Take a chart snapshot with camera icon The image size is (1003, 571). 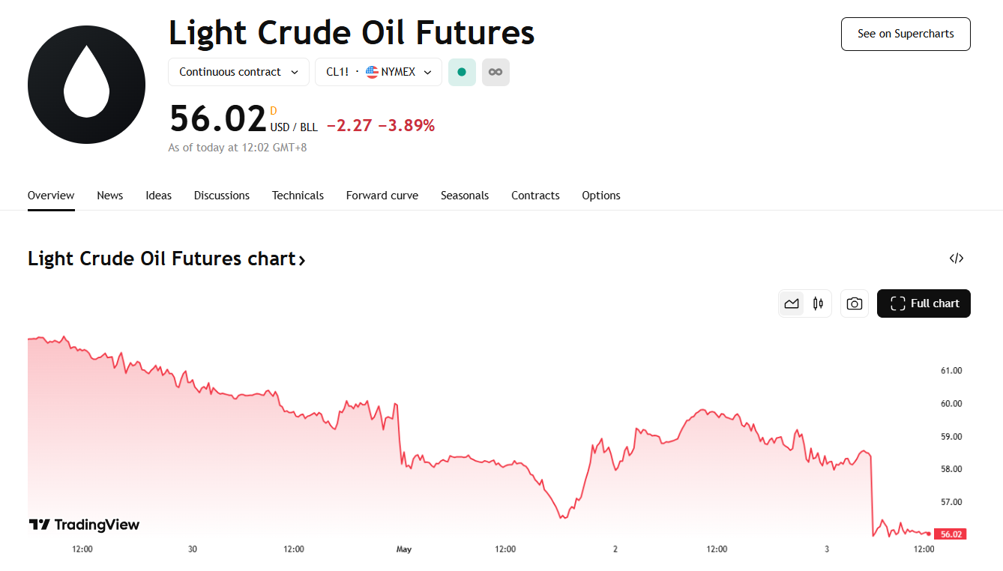click(x=854, y=303)
